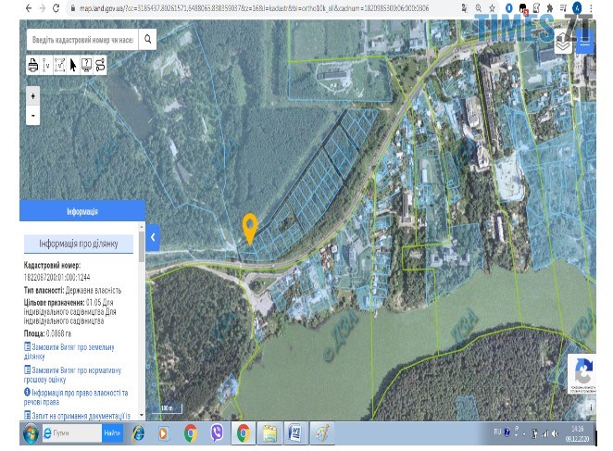Click the cadastral number search field
The height and width of the screenshot is (451, 613).
(82, 40)
